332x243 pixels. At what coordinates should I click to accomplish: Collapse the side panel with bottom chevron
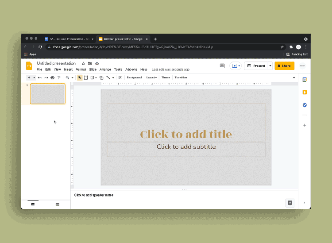[305, 203]
